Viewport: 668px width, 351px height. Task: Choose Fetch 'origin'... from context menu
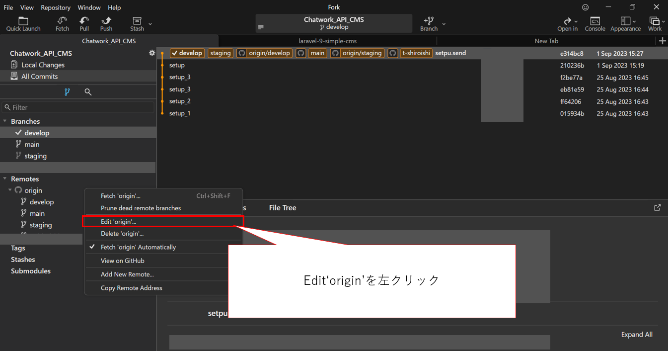163,196
